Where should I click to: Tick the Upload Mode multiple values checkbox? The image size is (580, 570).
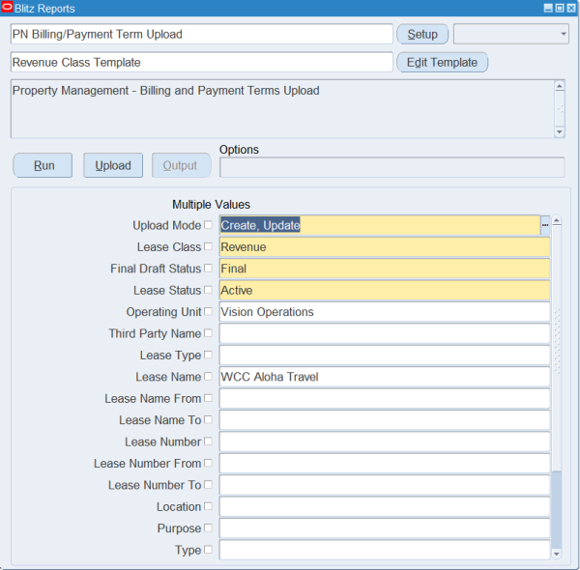[208, 225]
